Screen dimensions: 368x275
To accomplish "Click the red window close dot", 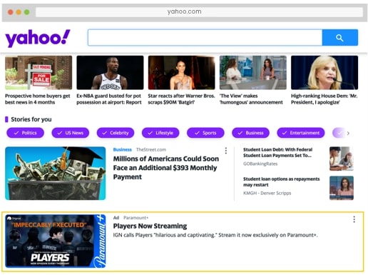I will click(x=11, y=12).
